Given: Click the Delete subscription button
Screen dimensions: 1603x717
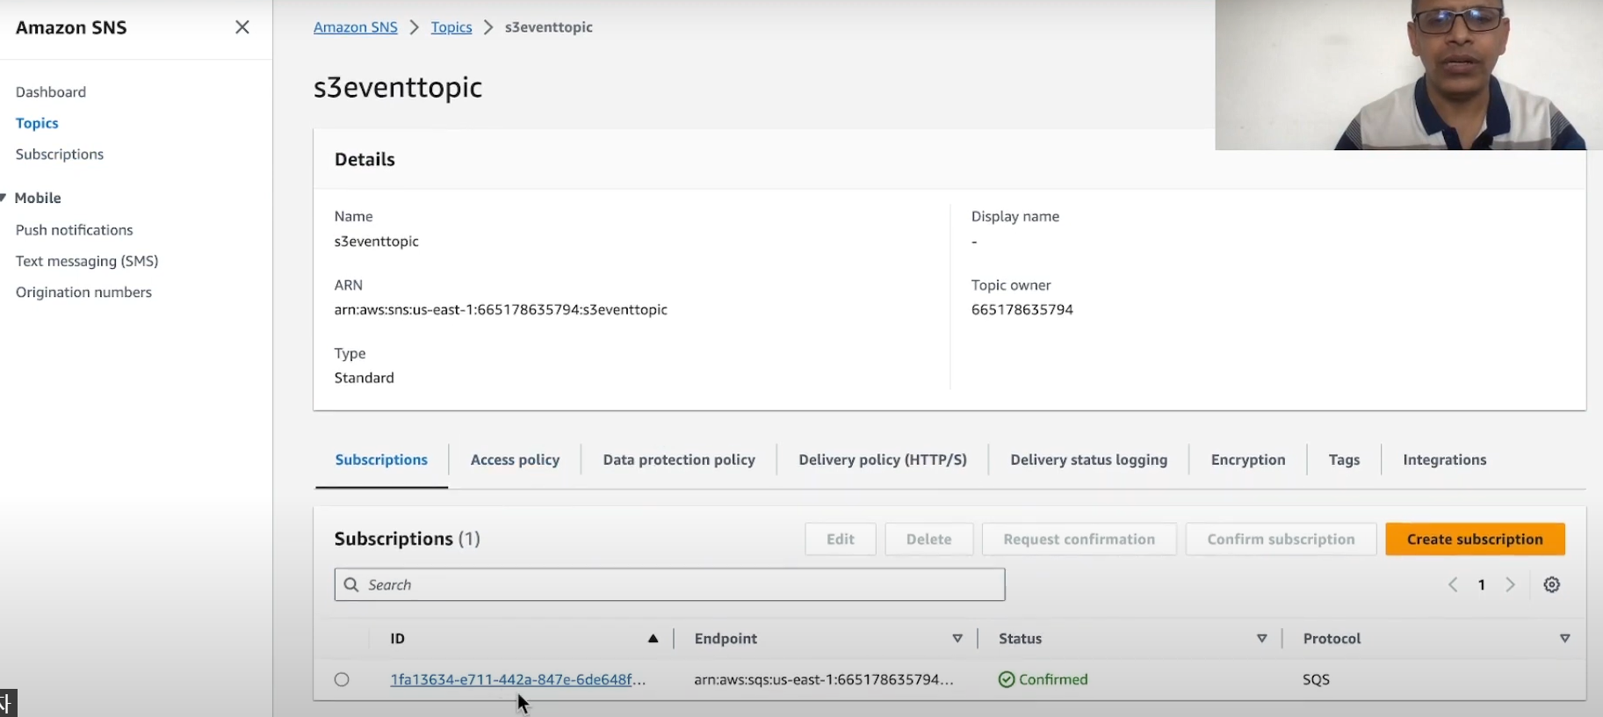Looking at the screenshot, I should coord(928,540).
